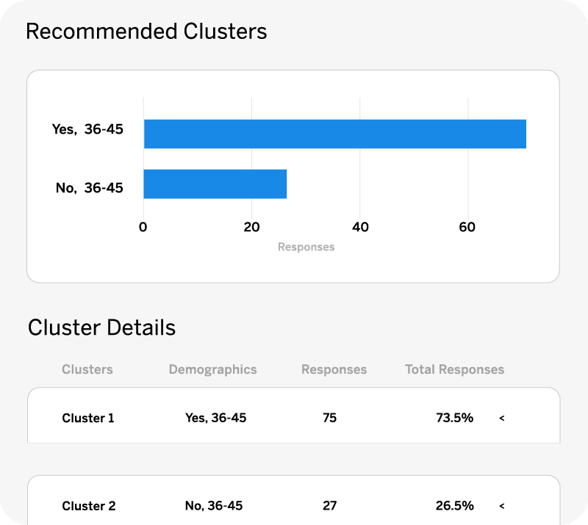Click the 27 responses value
The height and width of the screenshot is (525, 588).
tap(329, 506)
